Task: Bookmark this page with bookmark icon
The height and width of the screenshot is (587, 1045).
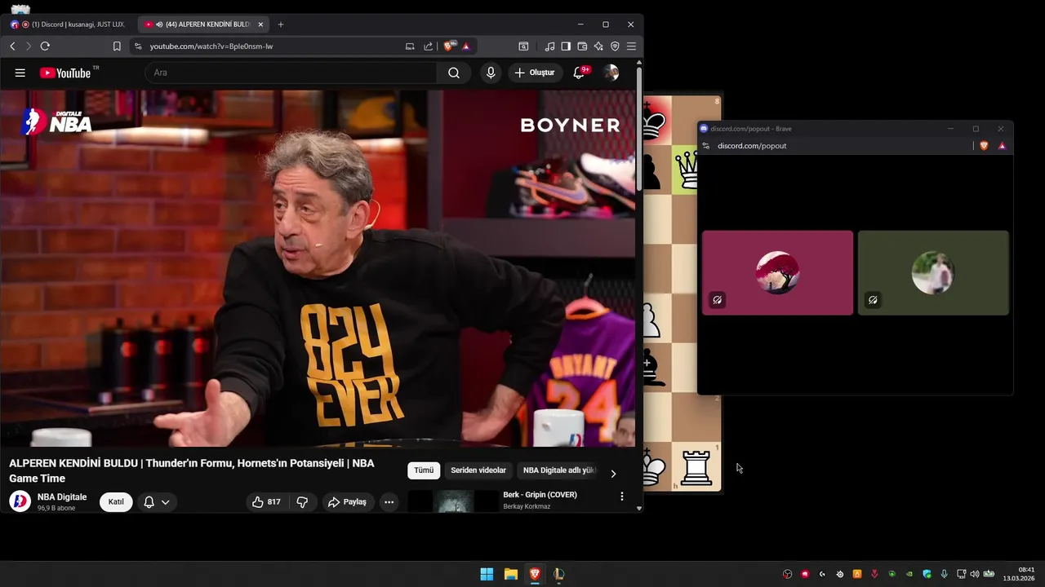Action: click(117, 46)
